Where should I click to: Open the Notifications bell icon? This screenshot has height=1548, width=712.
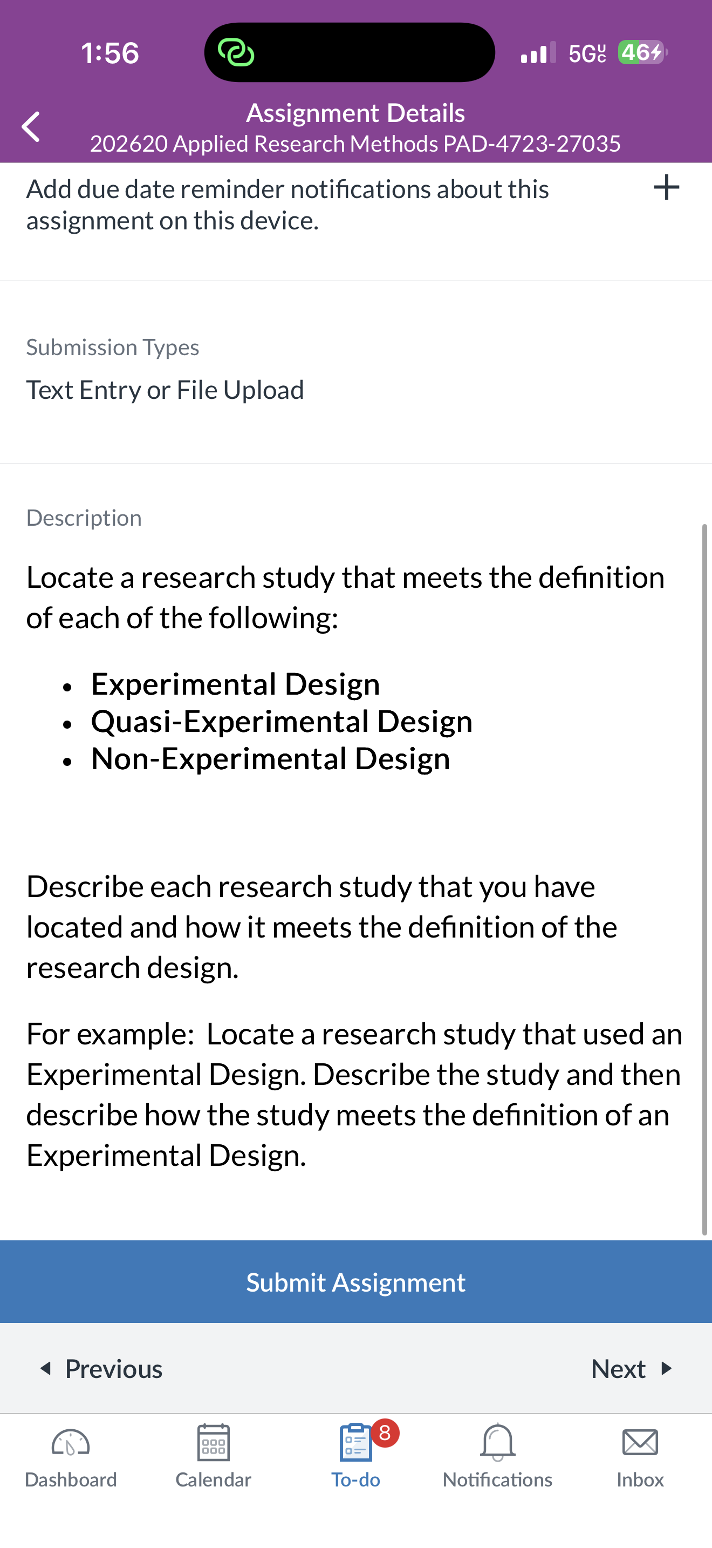click(498, 1442)
